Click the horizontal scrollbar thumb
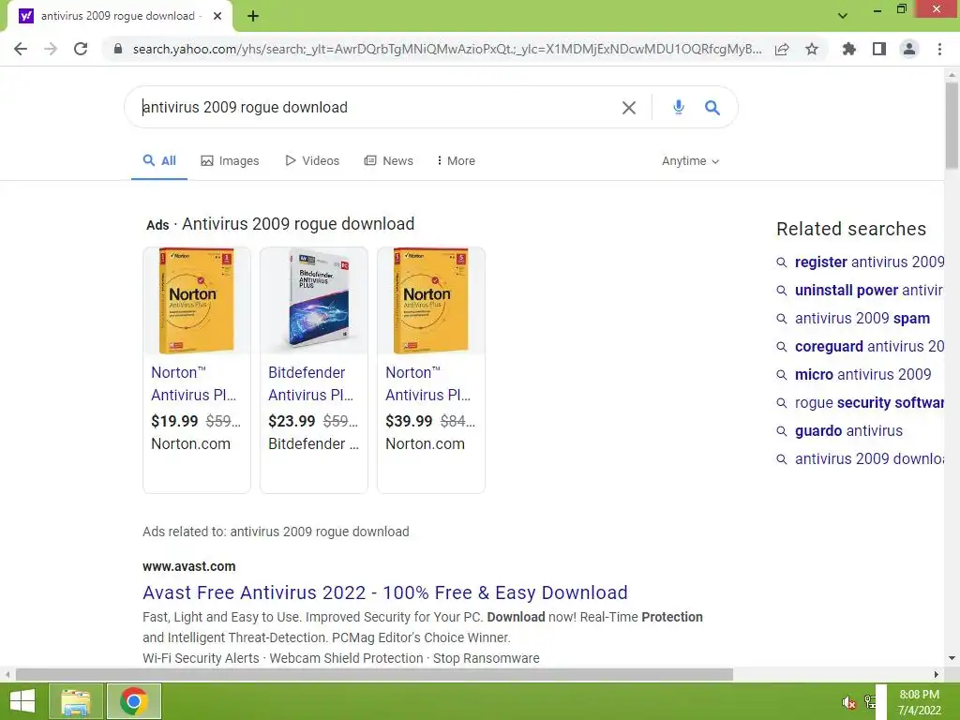This screenshot has width=960, height=720. click(374, 675)
